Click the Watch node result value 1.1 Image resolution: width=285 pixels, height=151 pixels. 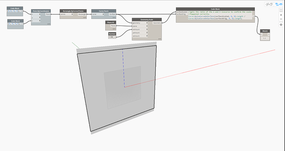click(x=264, y=38)
